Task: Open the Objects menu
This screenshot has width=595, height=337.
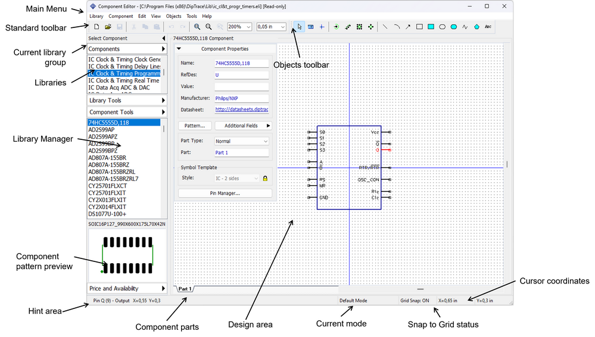Action: [173, 16]
